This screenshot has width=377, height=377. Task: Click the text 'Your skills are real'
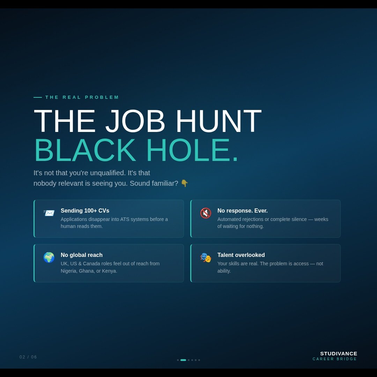point(238,264)
